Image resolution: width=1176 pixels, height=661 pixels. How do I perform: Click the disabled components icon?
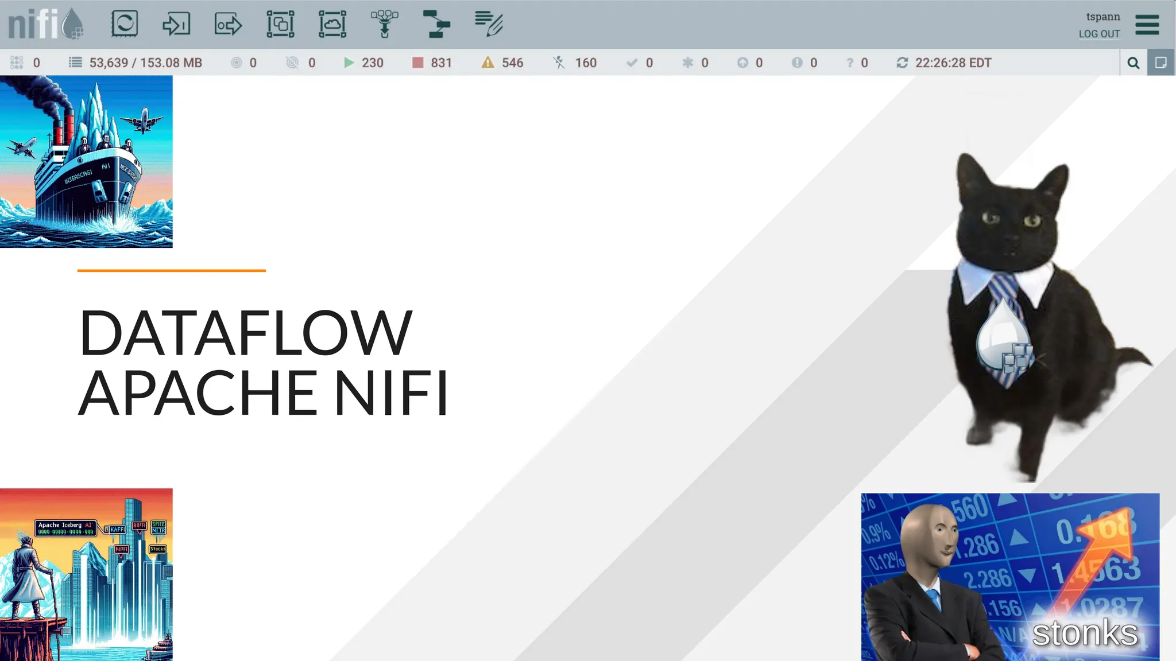(x=559, y=63)
